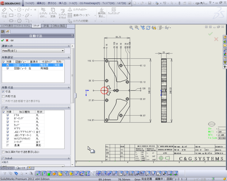Open the Design Library task pane icon

point(225,41)
